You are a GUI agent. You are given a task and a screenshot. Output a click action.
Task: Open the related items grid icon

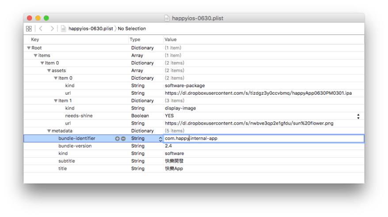point(29,29)
